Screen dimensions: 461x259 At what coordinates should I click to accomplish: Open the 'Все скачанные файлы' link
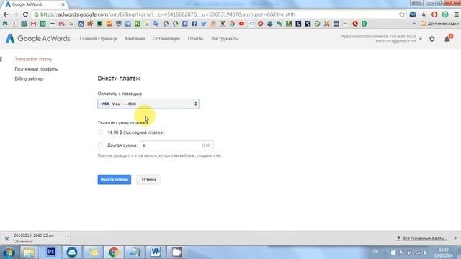424,238
